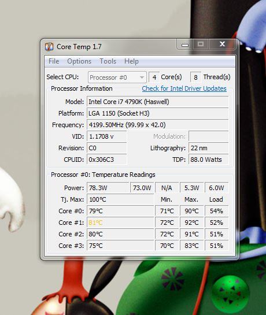266x315 pixels.
Task: Select Core #0 load 54%
Action: [x=216, y=211]
